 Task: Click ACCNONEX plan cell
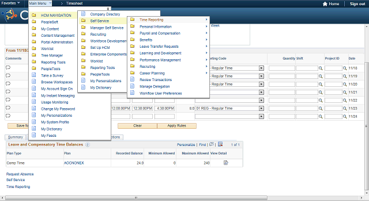74,163
